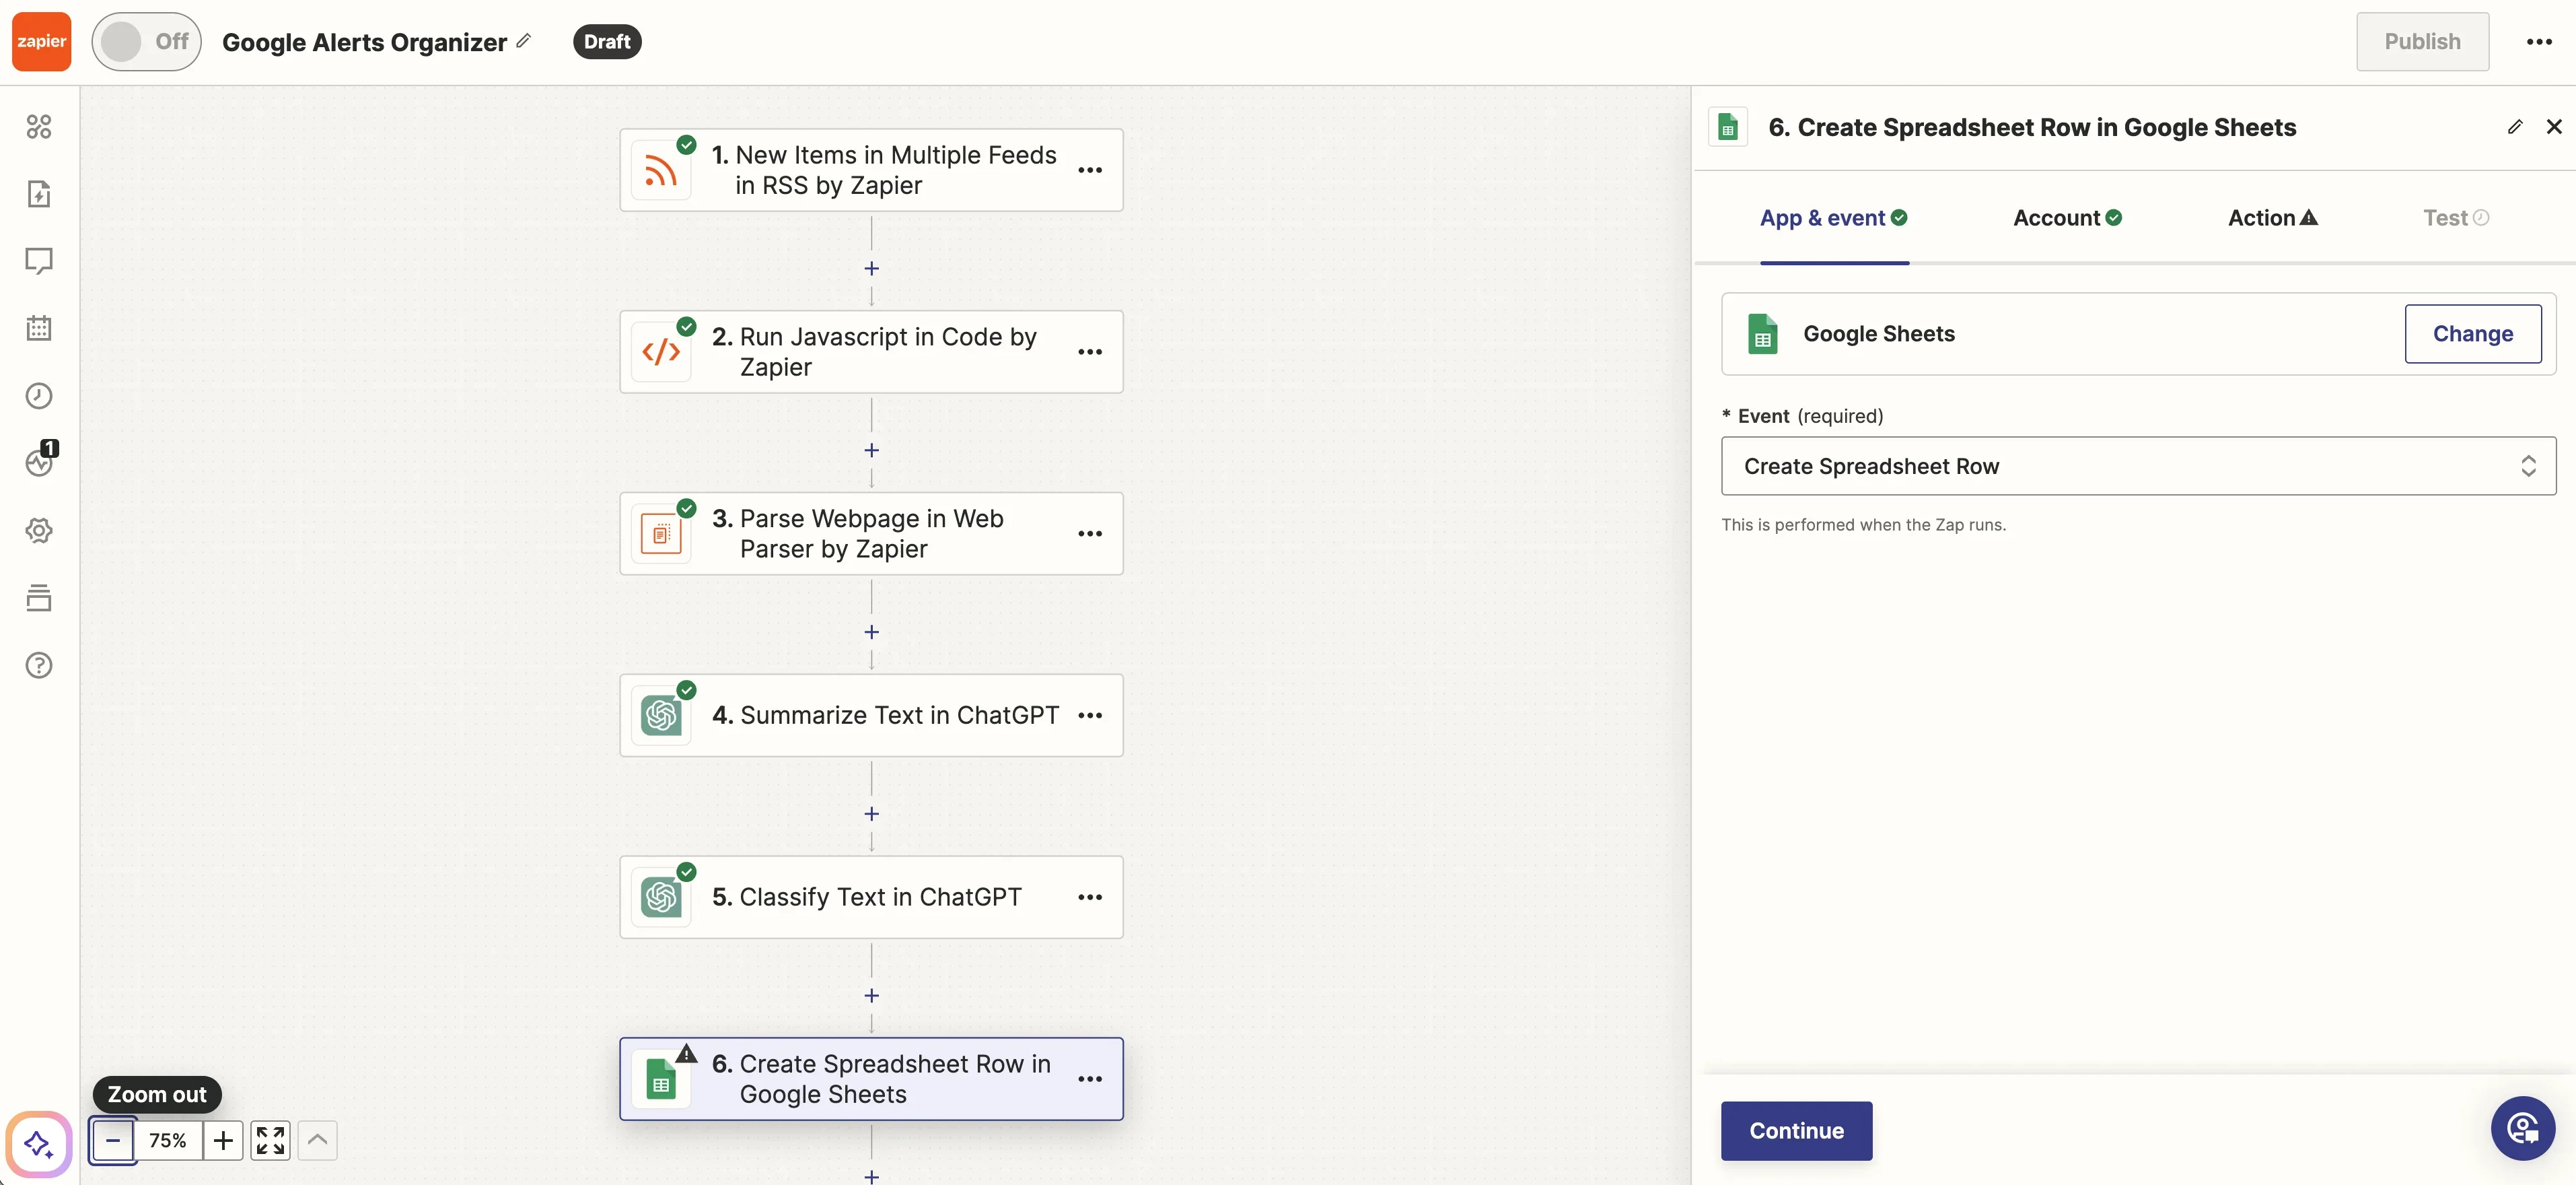Open Zap history clock icon in sidebar
The image size is (2576, 1185).
39,395
